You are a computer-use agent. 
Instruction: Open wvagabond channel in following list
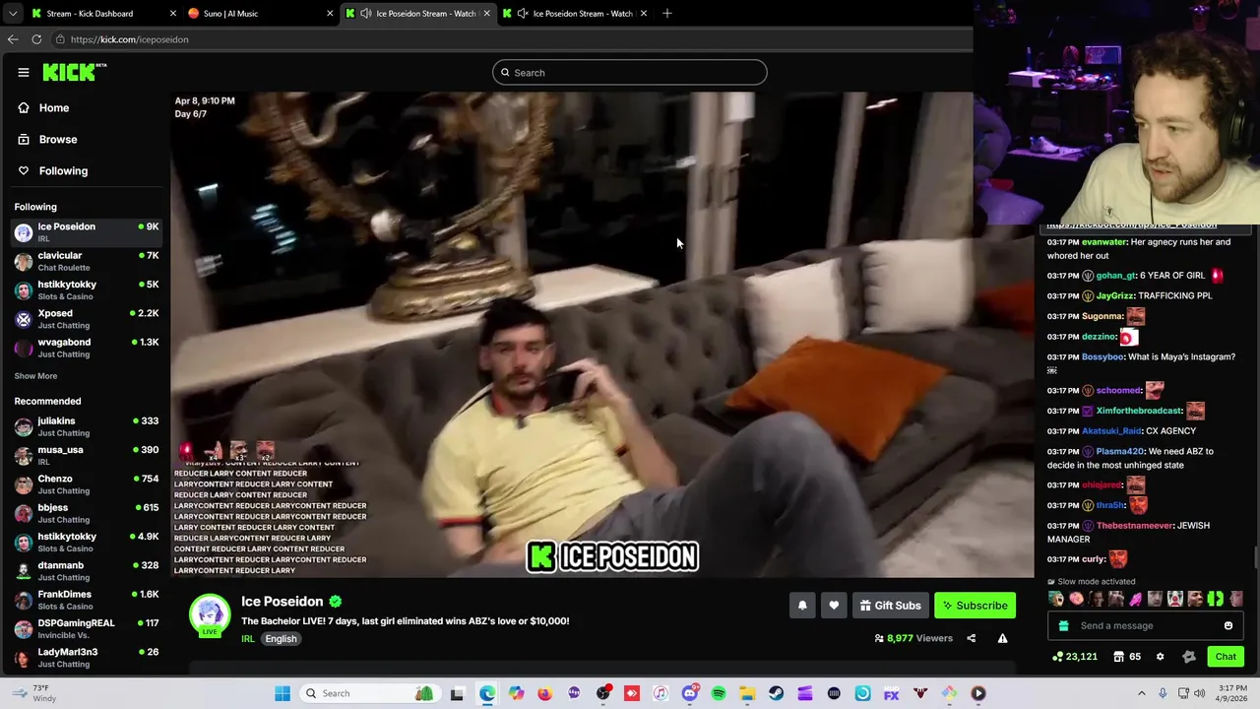coord(87,348)
